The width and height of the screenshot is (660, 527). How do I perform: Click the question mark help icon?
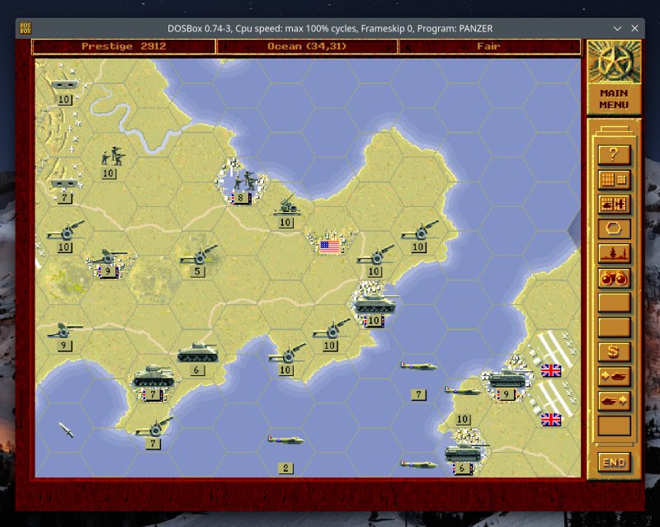[614, 154]
